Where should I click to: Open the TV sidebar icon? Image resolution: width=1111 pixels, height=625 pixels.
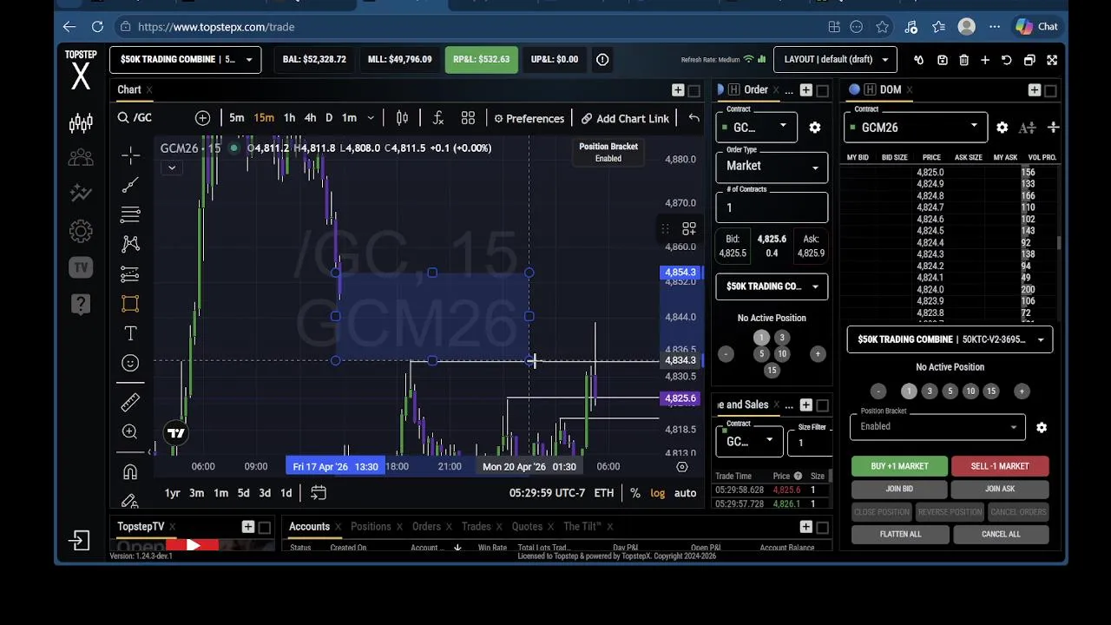coord(81,267)
